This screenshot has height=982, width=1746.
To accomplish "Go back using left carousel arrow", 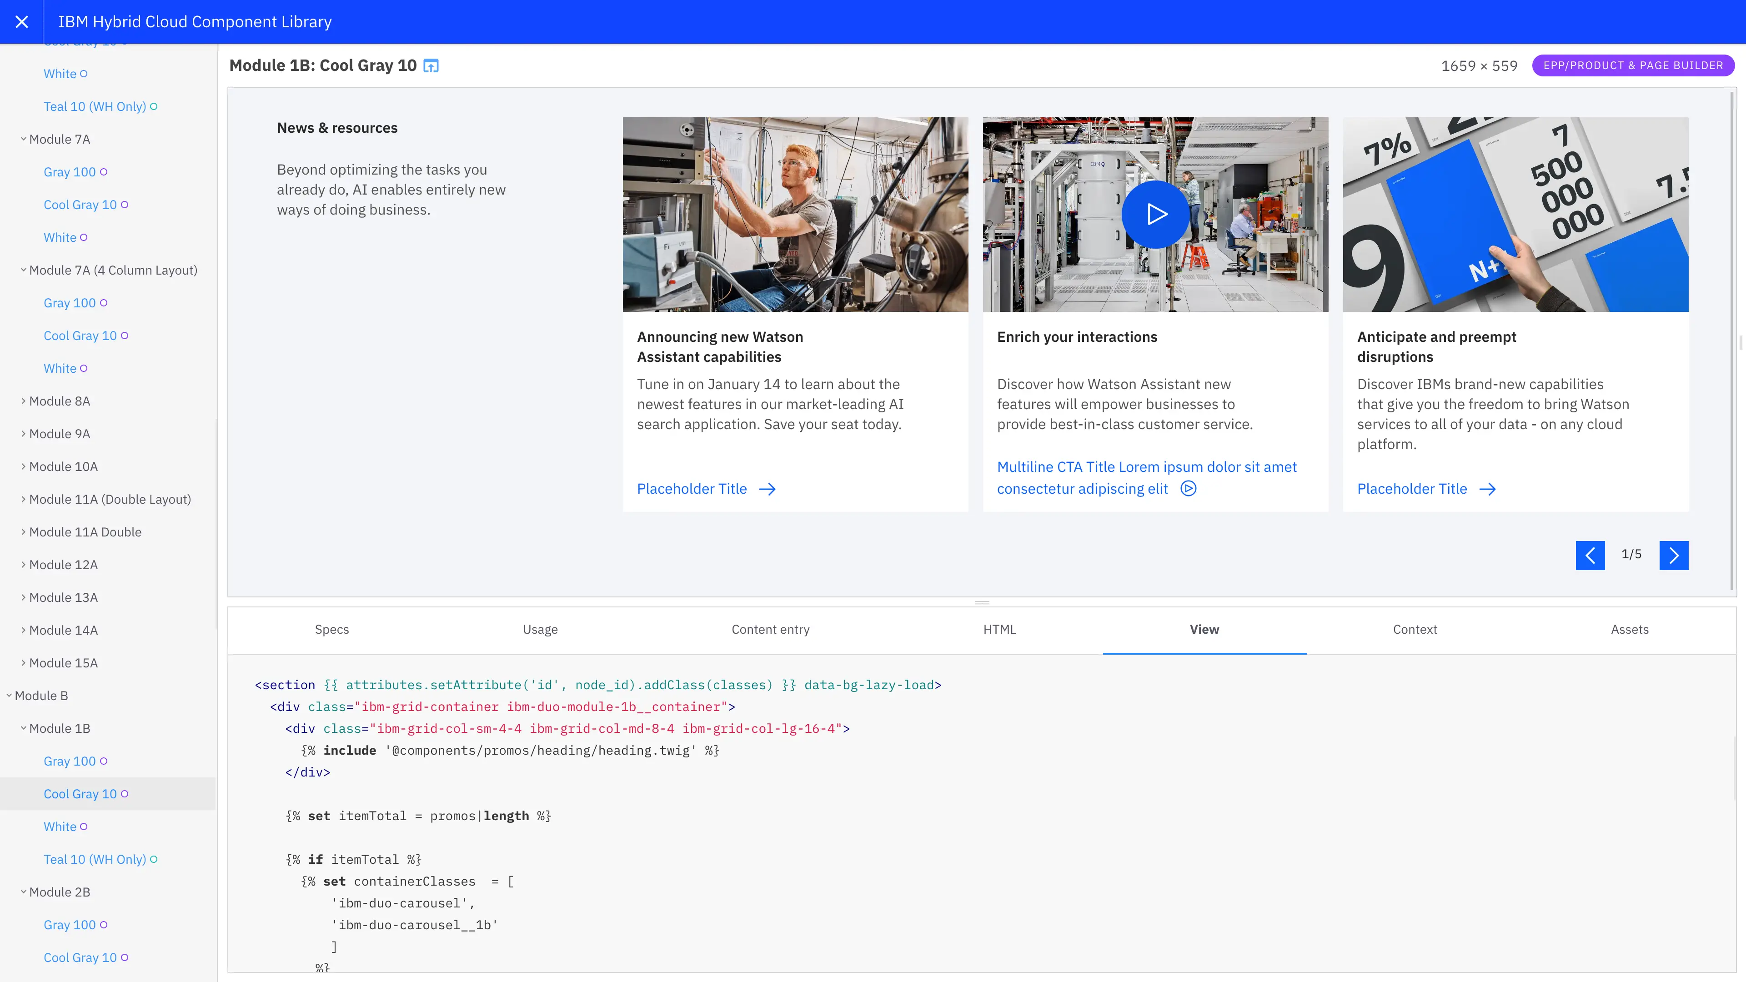I will click(1591, 555).
